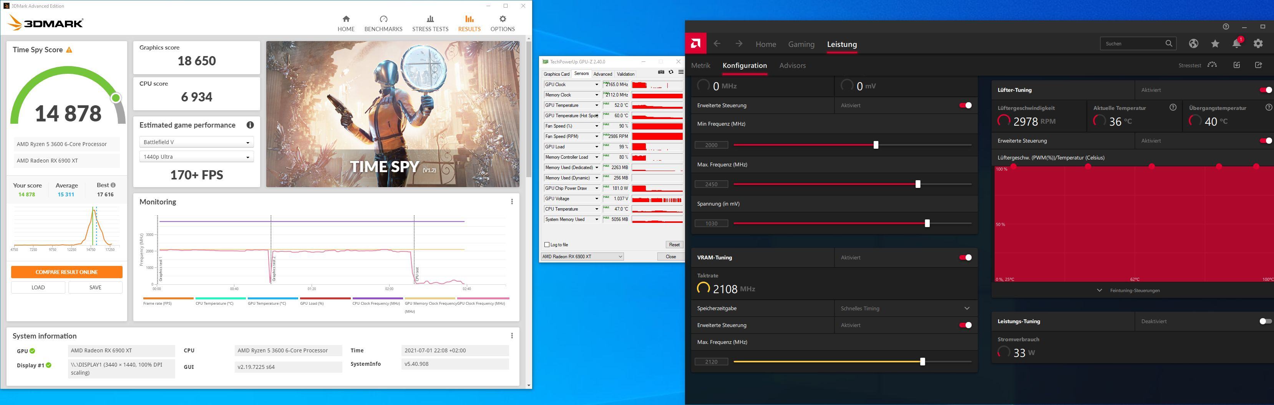The height and width of the screenshot is (405, 1274).
Task: Refresh GPU-Z sensors
Action: [x=671, y=72]
